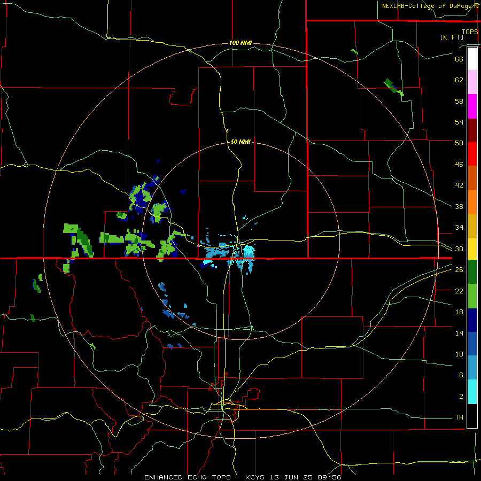Select the 'NEXLAB-College of DuPage' credit text

428,6
